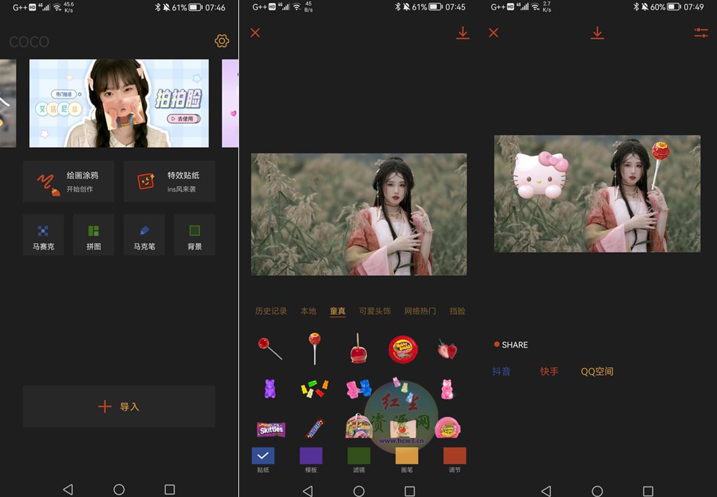Select the 拼图 collage tool
This screenshot has height=497, width=717.
click(93, 235)
